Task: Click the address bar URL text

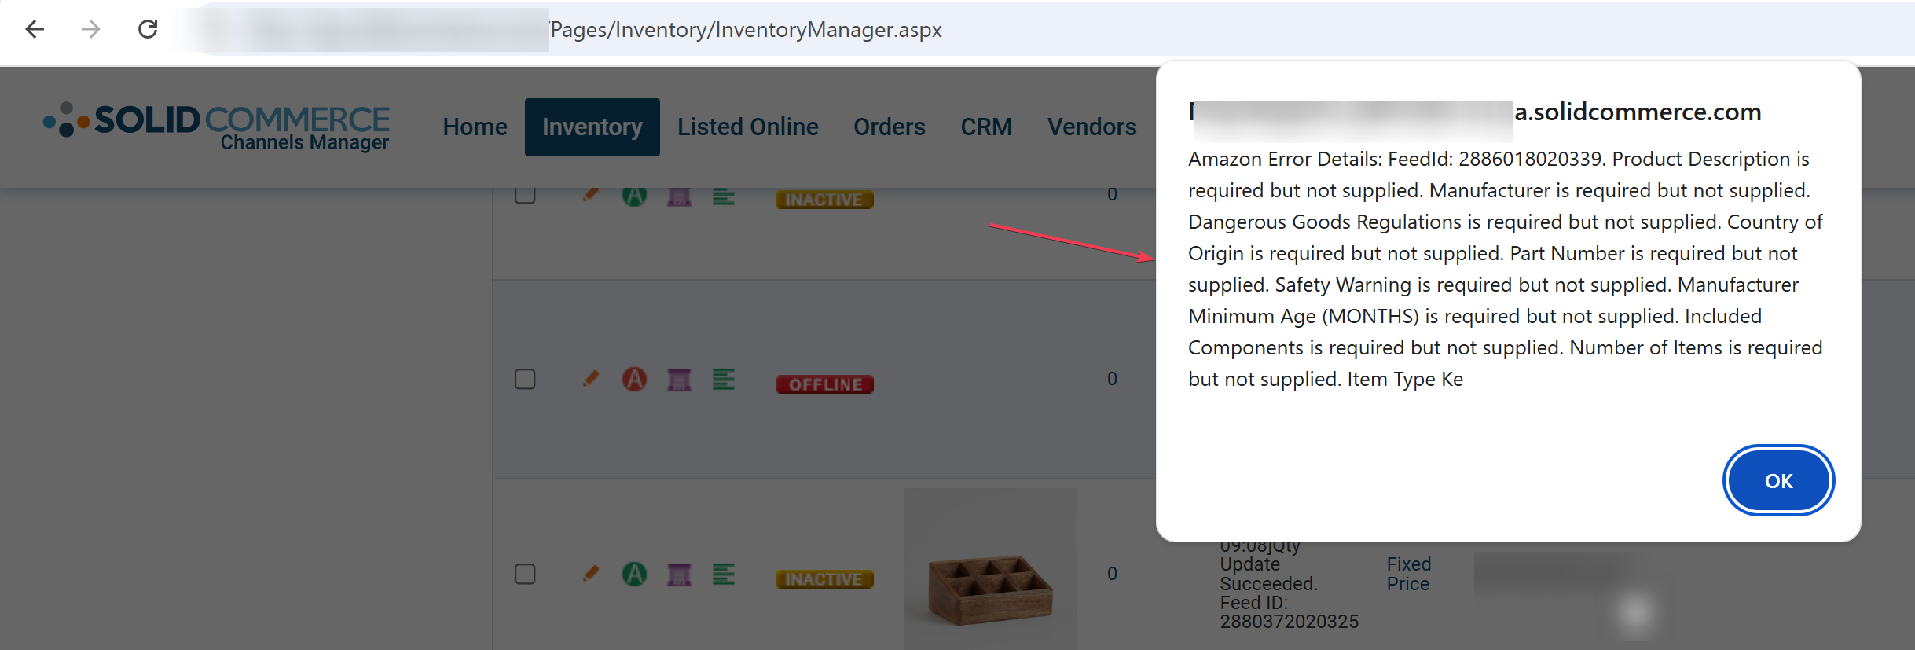Action: pyautogui.click(x=745, y=30)
